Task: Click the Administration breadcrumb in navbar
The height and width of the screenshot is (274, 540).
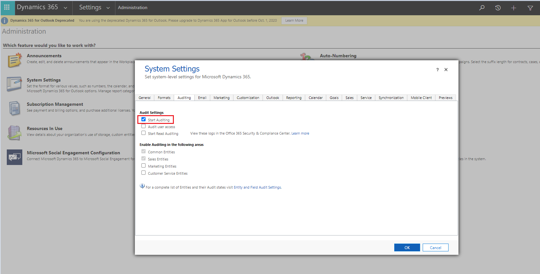Action: (x=132, y=7)
